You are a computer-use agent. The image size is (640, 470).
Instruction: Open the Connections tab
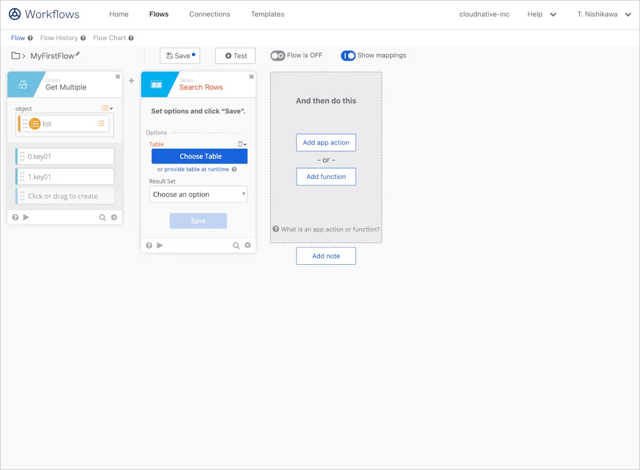coord(210,14)
